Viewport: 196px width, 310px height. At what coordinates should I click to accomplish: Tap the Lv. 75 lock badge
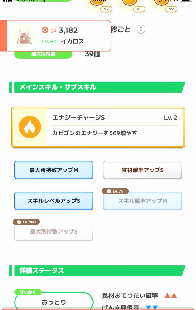pyautogui.click(x=115, y=191)
